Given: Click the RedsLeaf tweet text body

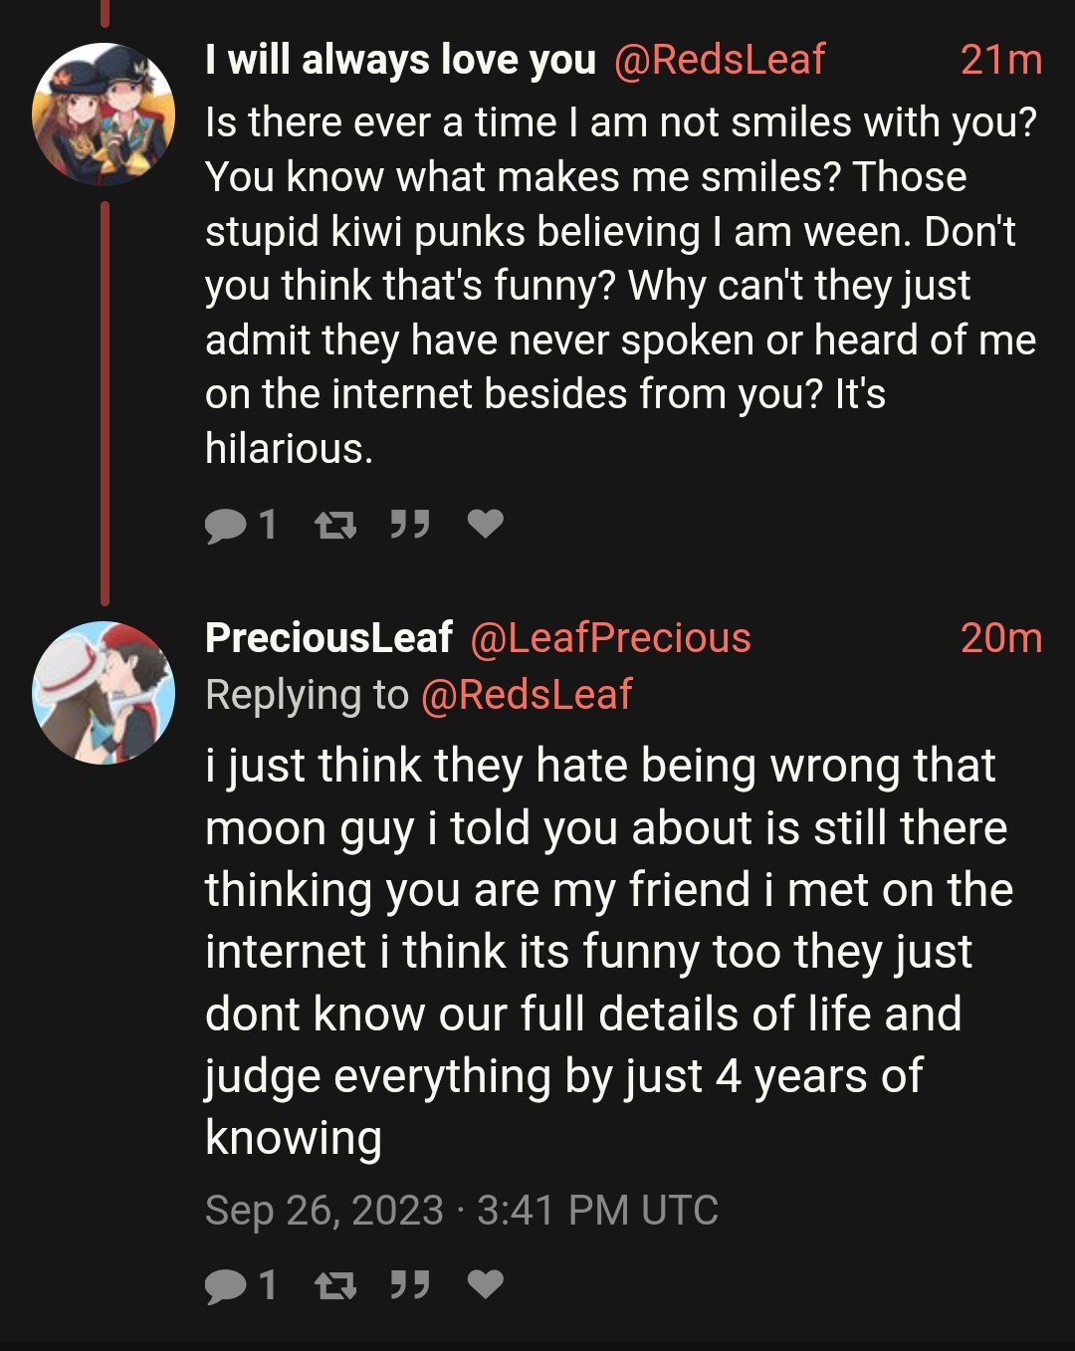Looking at the screenshot, I should (x=621, y=286).
